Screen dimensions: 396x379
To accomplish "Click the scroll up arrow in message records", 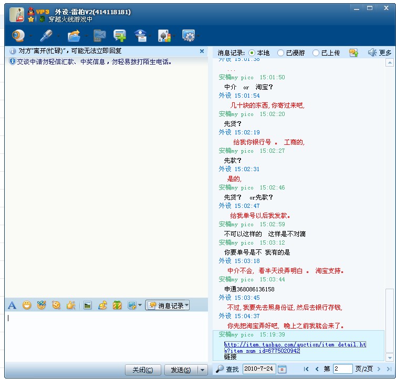I will point(390,62).
